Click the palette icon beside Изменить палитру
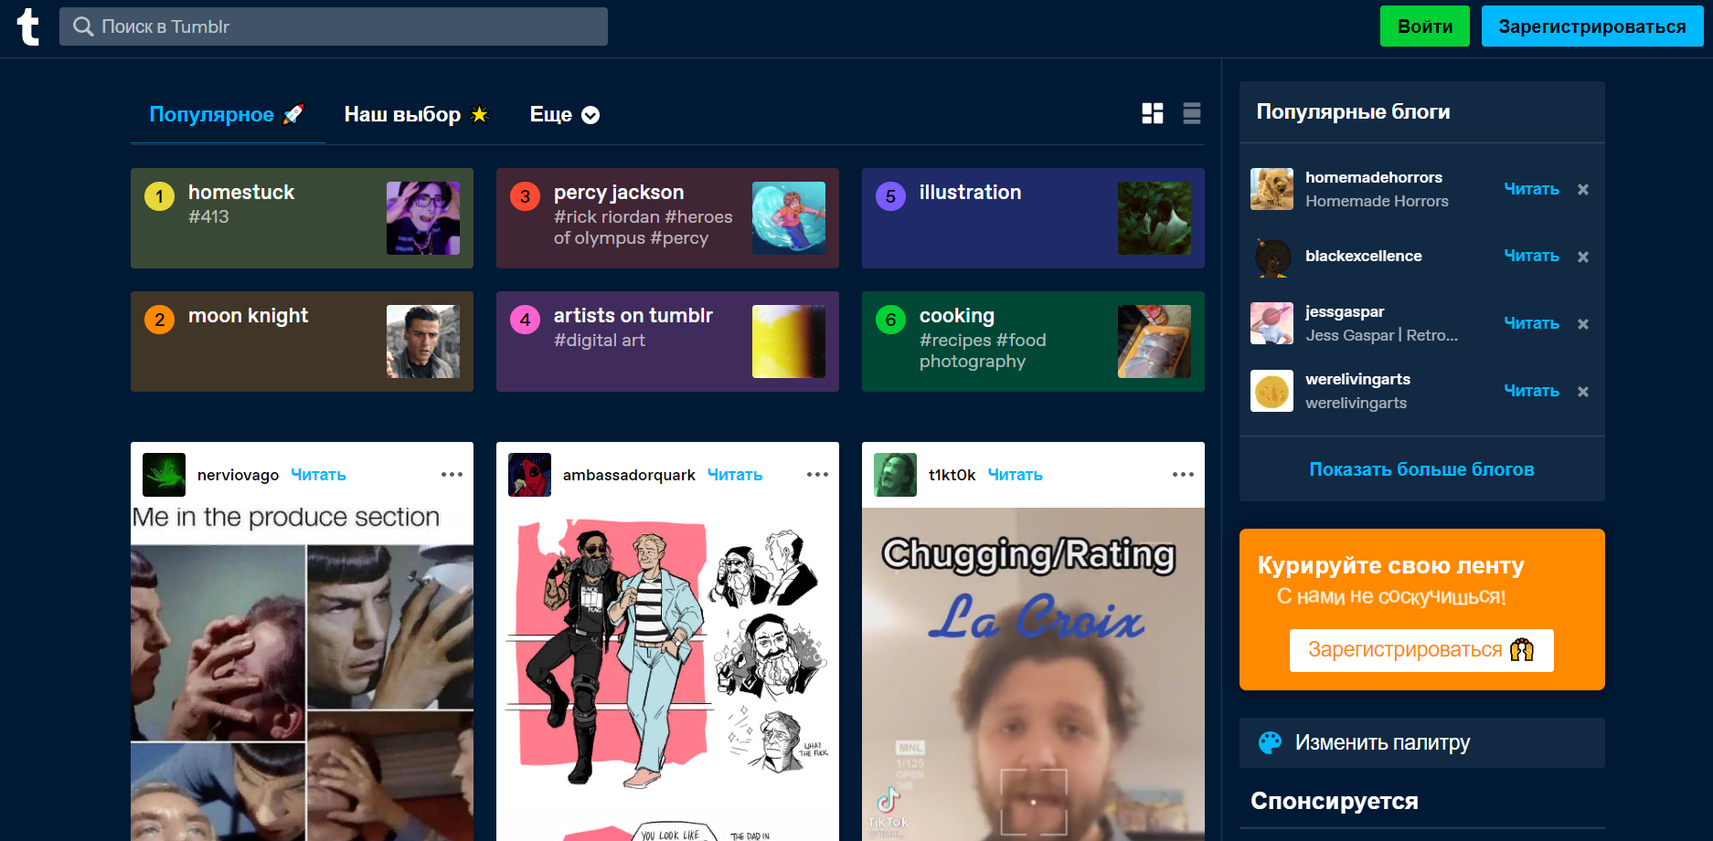 point(1270,742)
